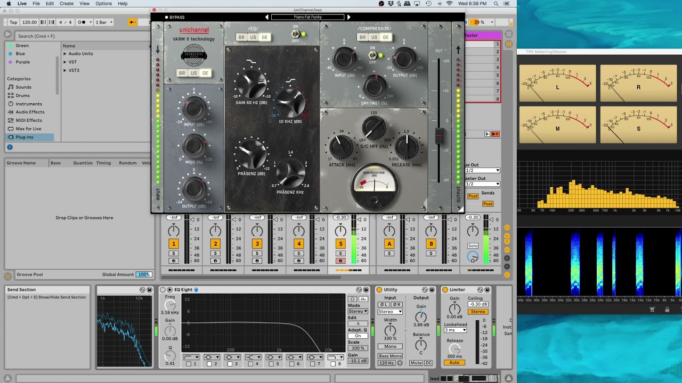
Task: Open Drums category in browser
Action: pyautogui.click(x=22, y=96)
